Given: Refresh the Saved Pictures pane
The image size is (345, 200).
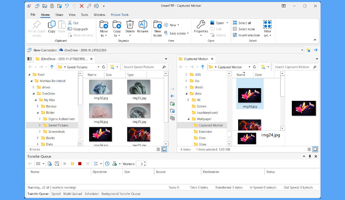Looking at the screenshot, I should click(x=104, y=67).
